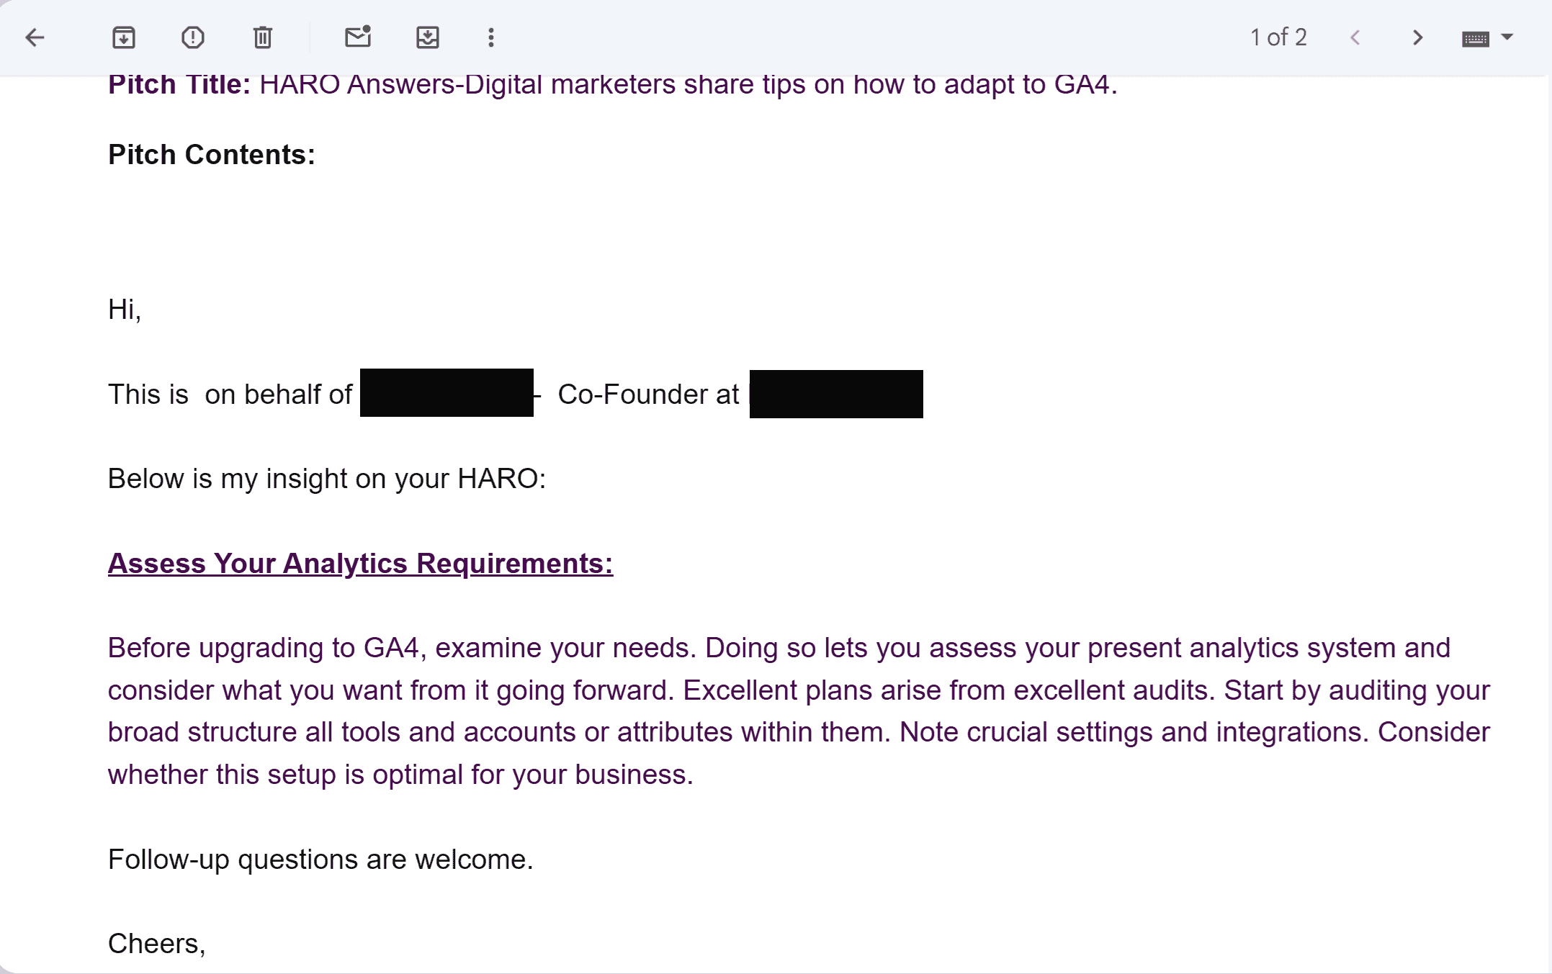Viewport: 1552px width, 974px height.
Task: Go back to the inbox list
Action: point(35,37)
